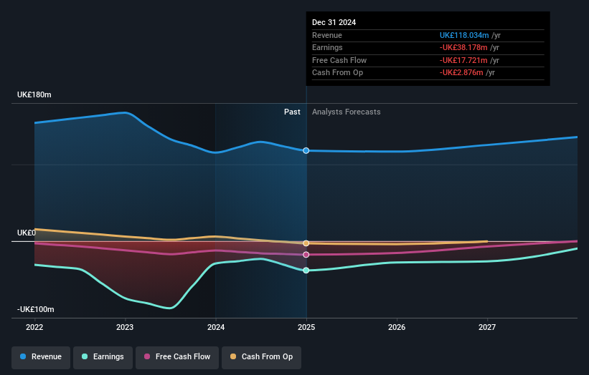Toggle the Cash From Op legend button
Viewport: 589px width, 375px height.
click(261, 357)
